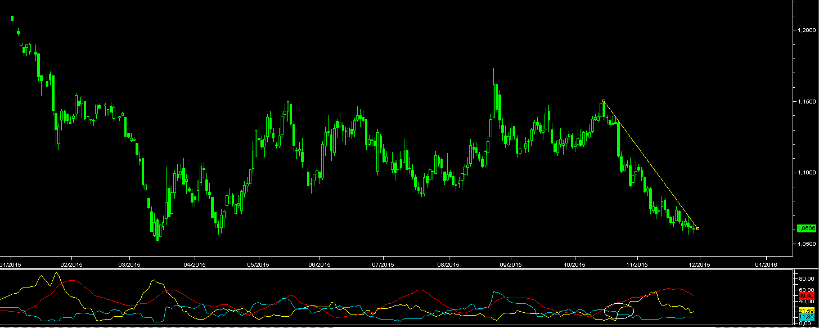Click the trendline end handle near last candle
The image size is (819, 328).
pos(698,228)
